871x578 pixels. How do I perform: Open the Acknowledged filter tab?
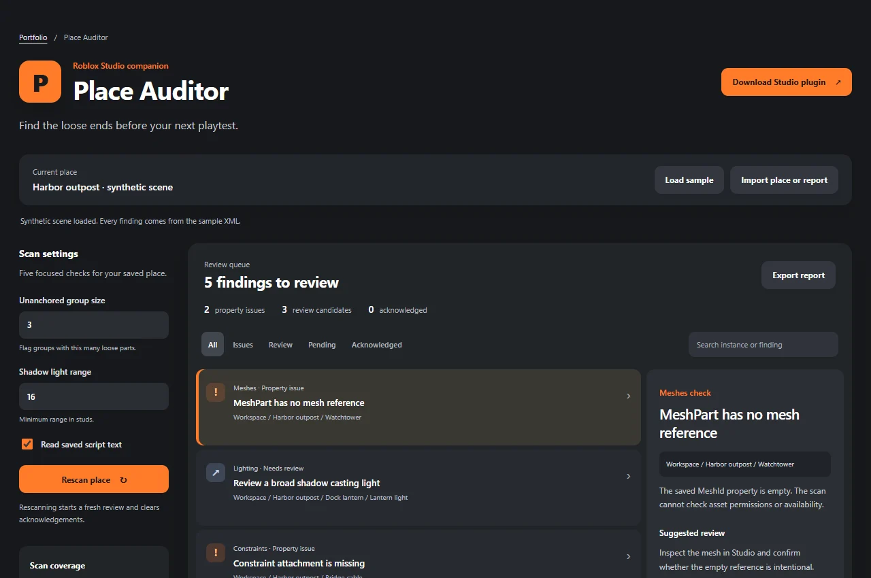[377, 345]
